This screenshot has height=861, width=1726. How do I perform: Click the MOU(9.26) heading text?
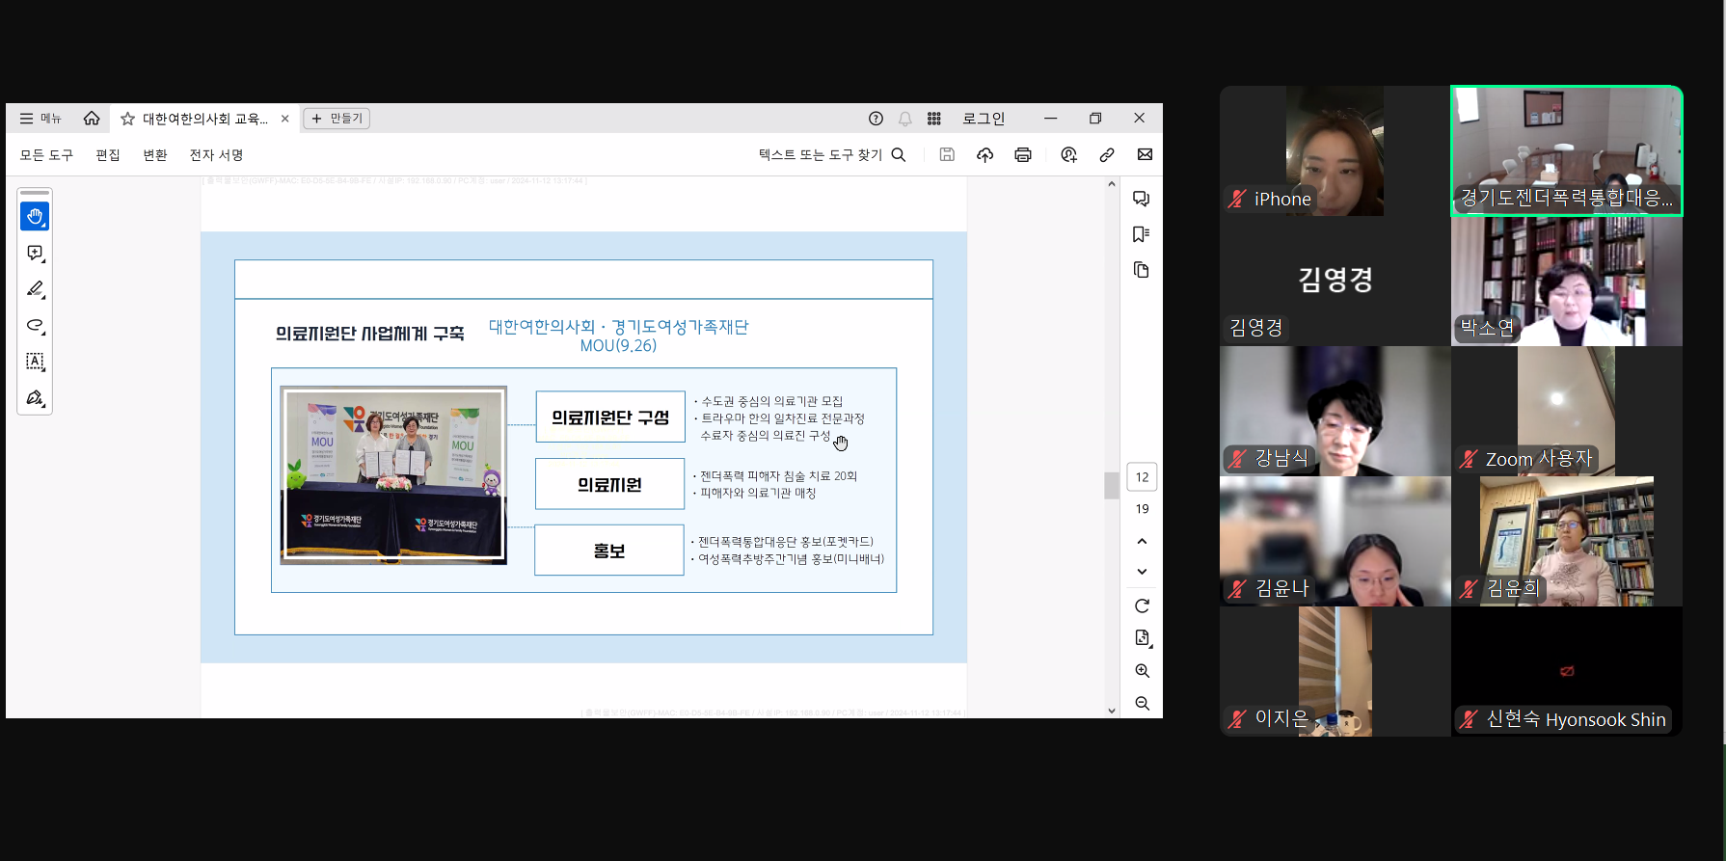tap(618, 345)
